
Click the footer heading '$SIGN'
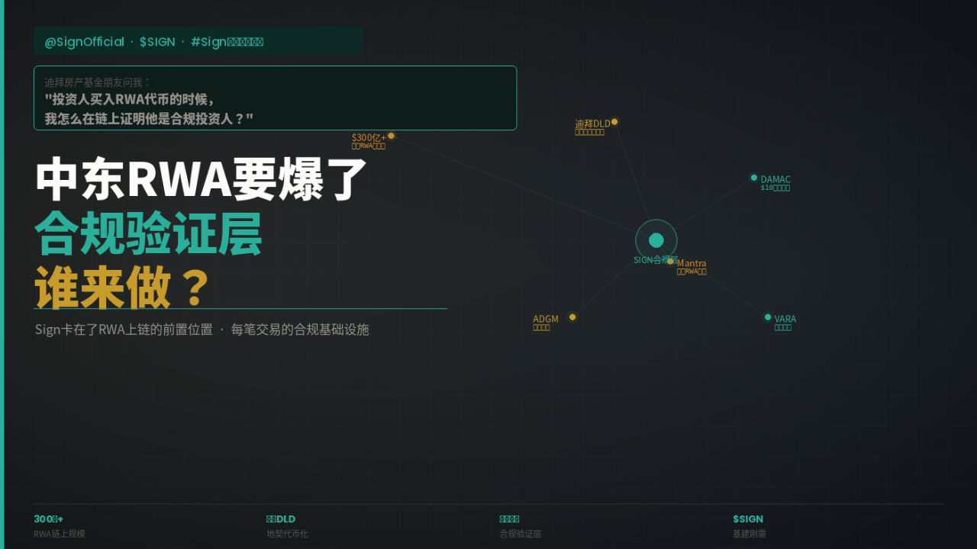coord(748,518)
